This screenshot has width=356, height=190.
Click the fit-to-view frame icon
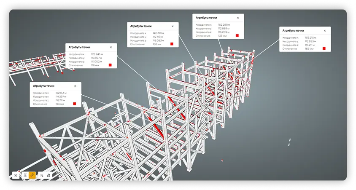pos(16,175)
